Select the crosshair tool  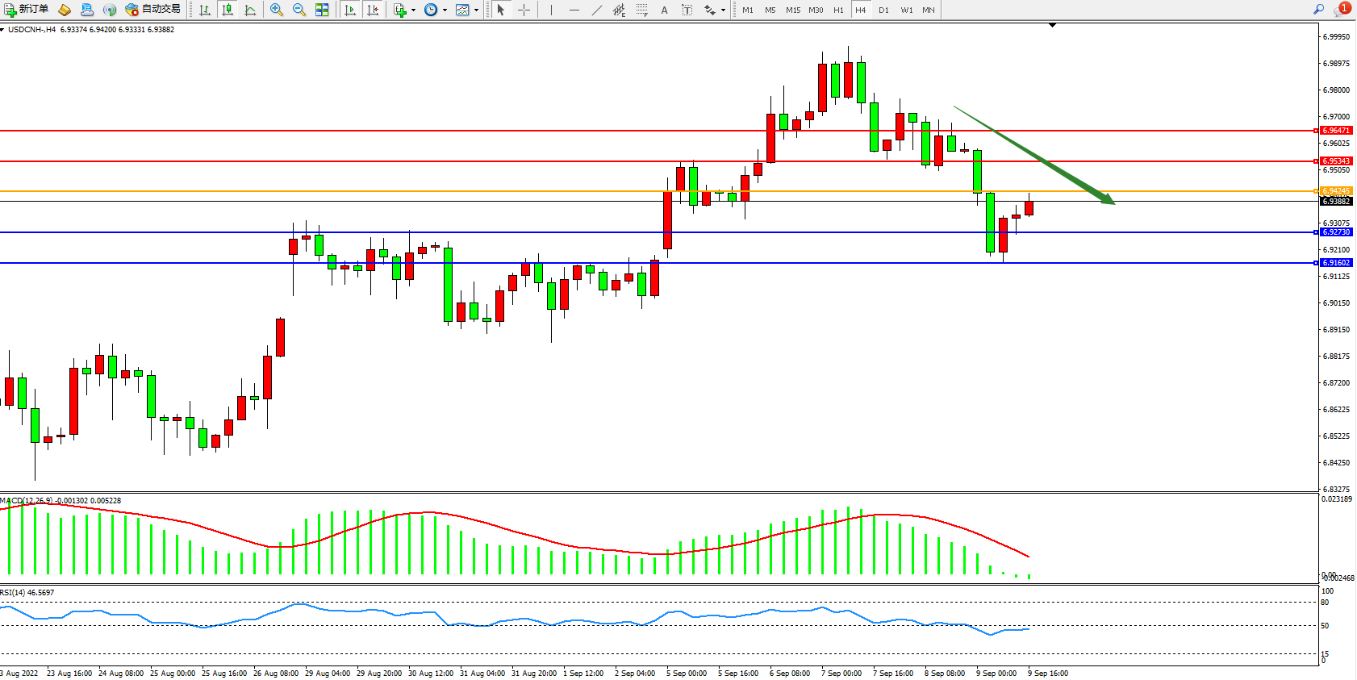(524, 10)
